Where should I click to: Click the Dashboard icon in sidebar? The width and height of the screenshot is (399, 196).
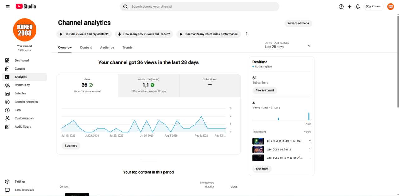tap(7, 60)
